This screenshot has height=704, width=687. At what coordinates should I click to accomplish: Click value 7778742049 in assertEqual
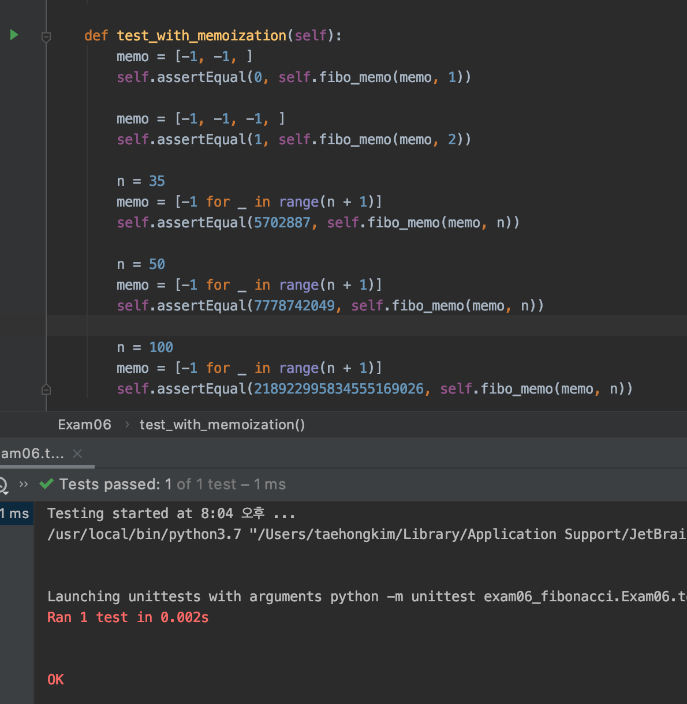tap(294, 306)
